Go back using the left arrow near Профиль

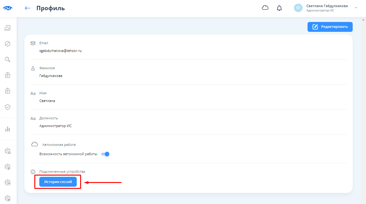point(28,8)
